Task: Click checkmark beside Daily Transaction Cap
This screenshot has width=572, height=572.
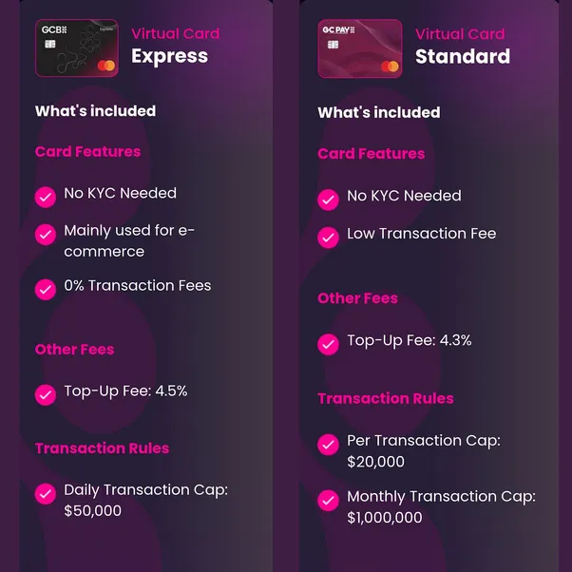Action: click(x=46, y=493)
